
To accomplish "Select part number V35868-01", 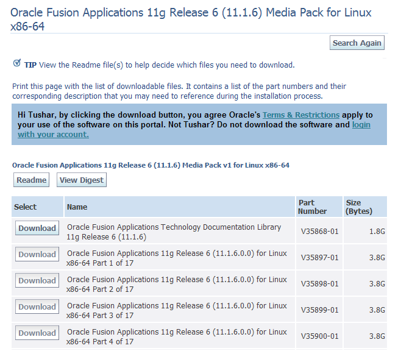I will [320, 232].
